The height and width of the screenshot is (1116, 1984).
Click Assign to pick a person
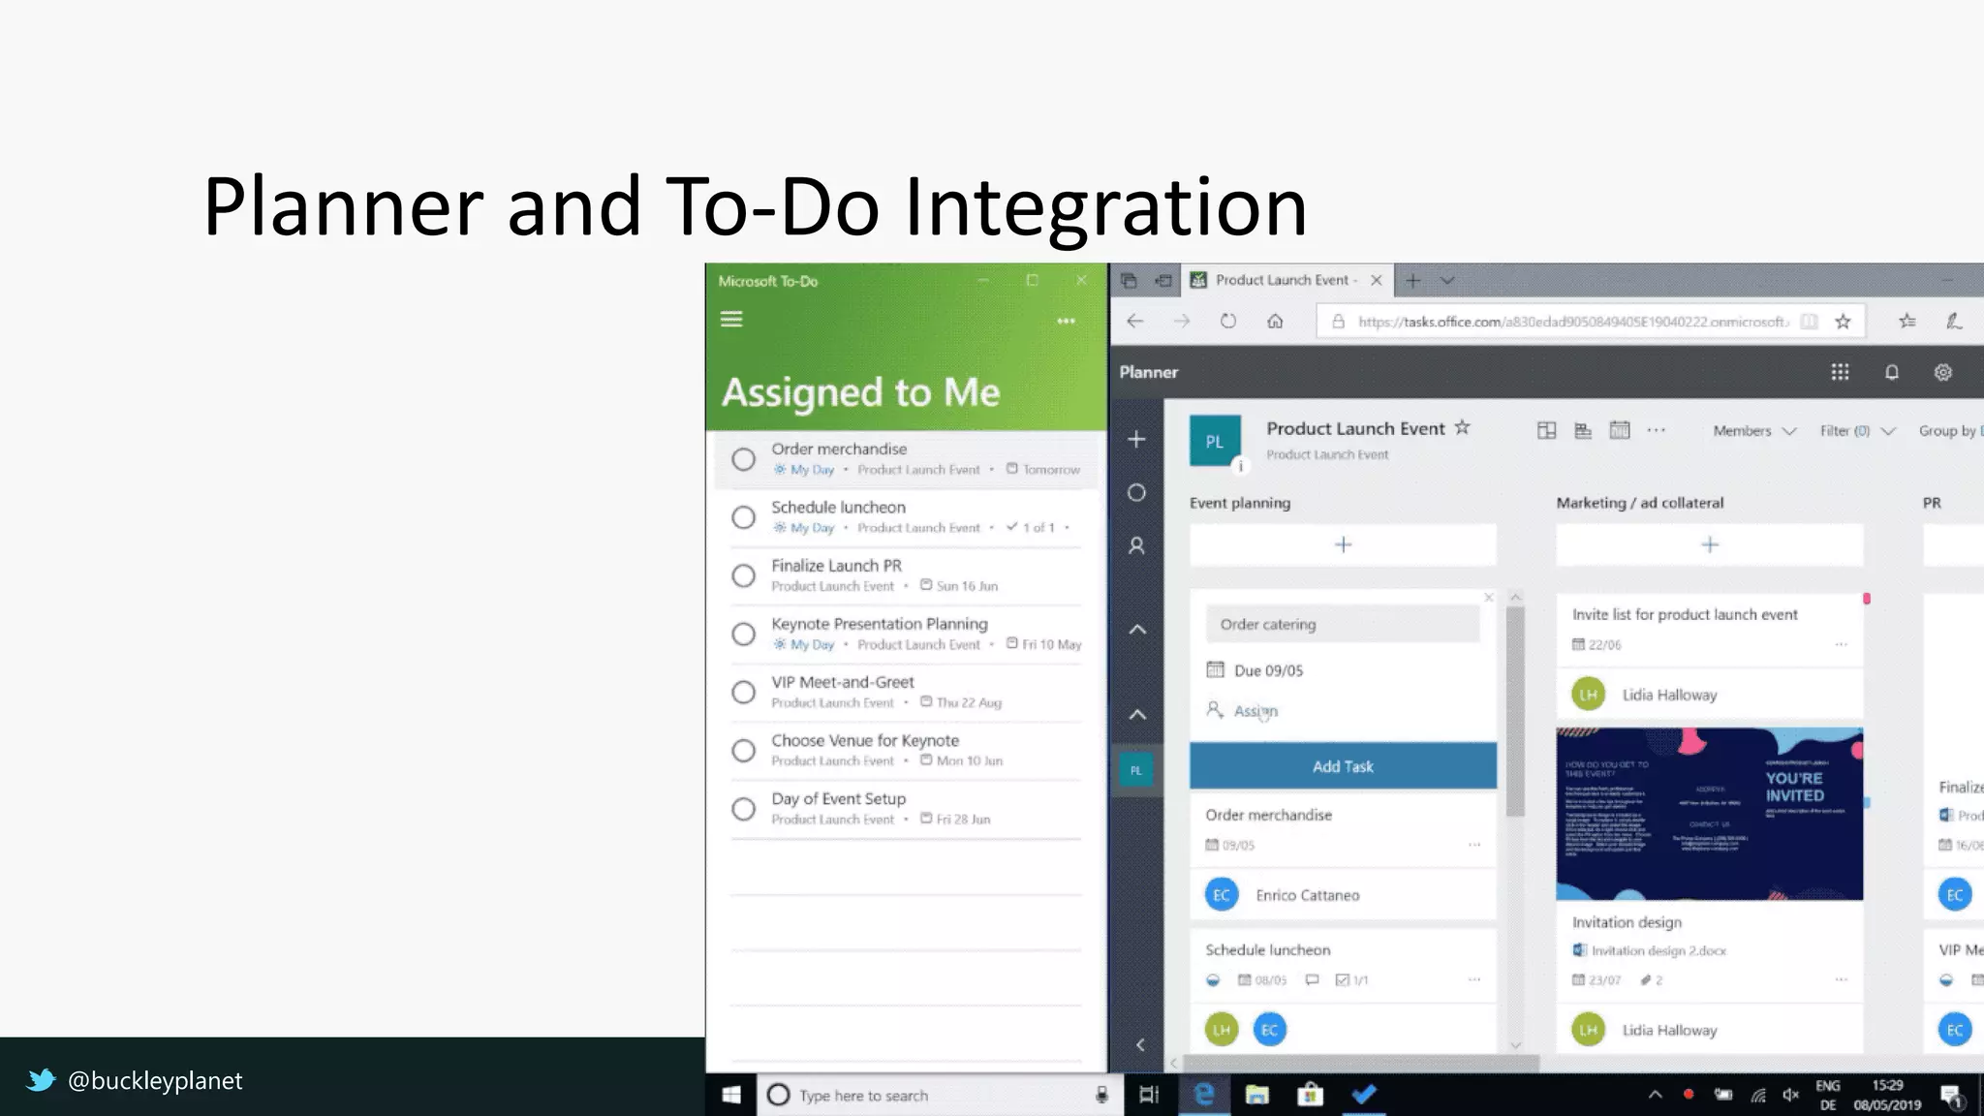[x=1243, y=710]
